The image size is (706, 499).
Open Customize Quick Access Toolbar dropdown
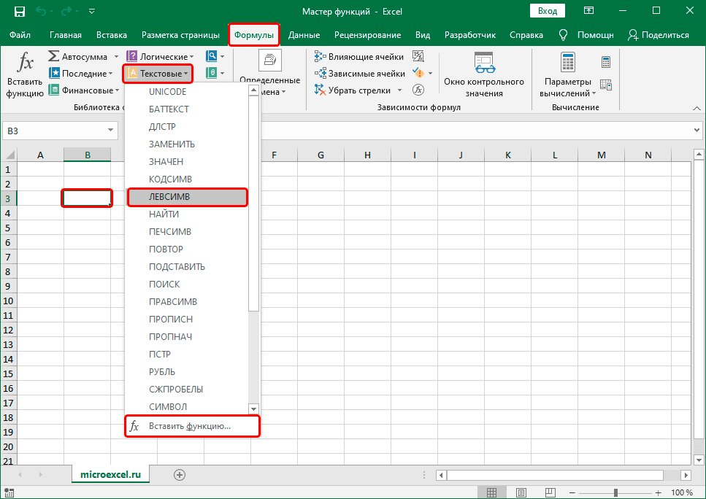click(92, 11)
